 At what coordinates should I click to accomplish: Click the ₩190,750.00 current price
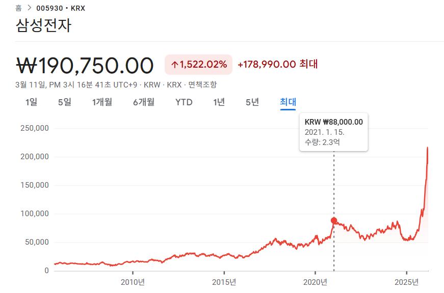[85, 65]
